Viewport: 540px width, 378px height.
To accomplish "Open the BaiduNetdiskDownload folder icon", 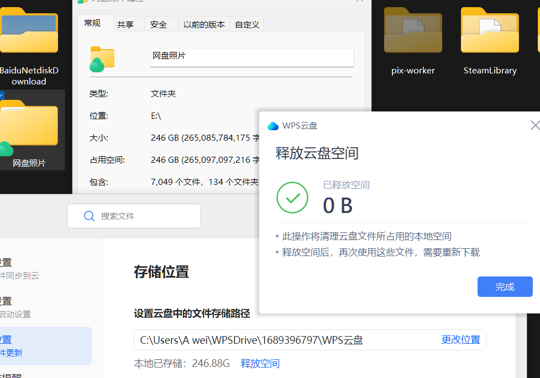I will (x=29, y=30).
